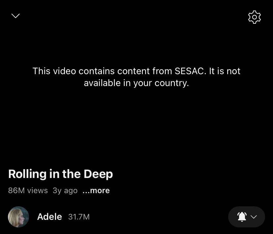Tap the notification bell icon
This screenshot has width=273, height=234.
(242, 217)
